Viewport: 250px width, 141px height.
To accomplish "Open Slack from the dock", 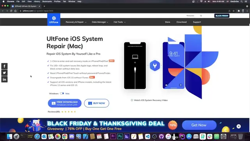I will point(209,137).
